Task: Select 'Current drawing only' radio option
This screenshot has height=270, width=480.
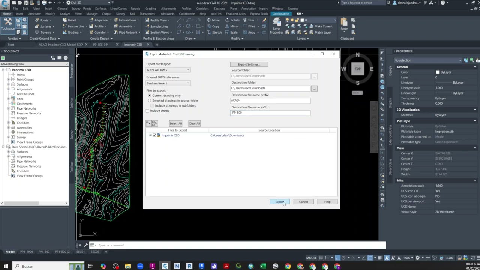Action: pyautogui.click(x=149, y=96)
